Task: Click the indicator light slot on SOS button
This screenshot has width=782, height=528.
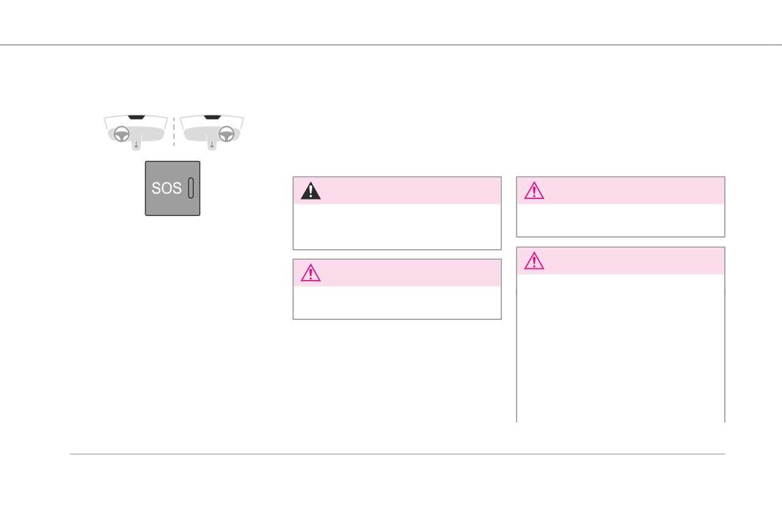Action: tap(191, 188)
